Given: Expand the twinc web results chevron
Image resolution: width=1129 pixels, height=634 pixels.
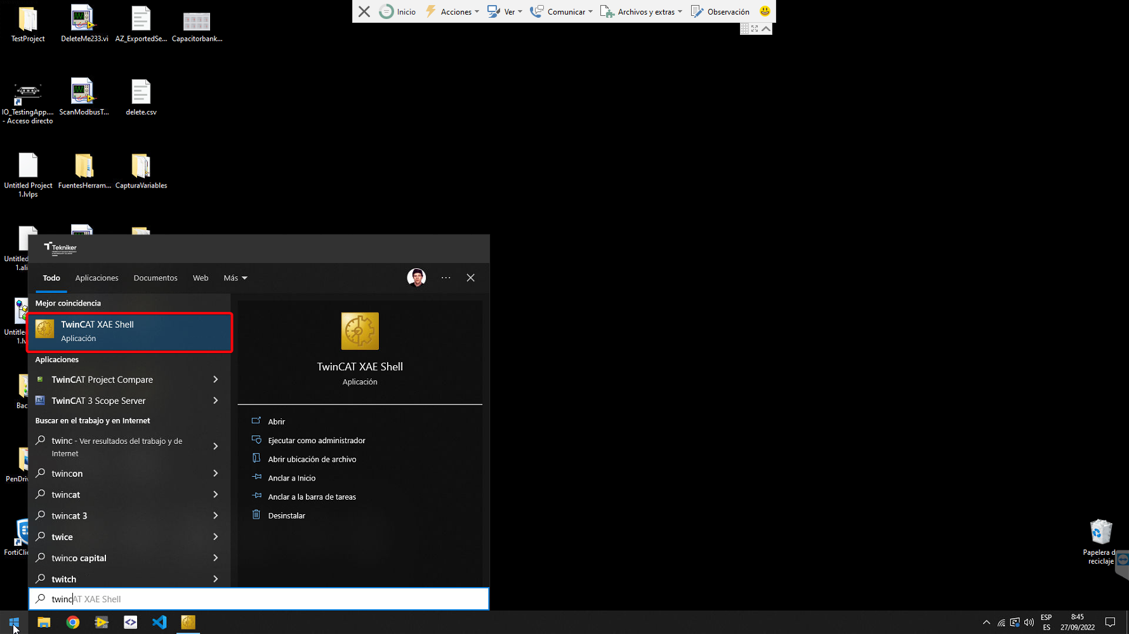Looking at the screenshot, I should [216, 446].
